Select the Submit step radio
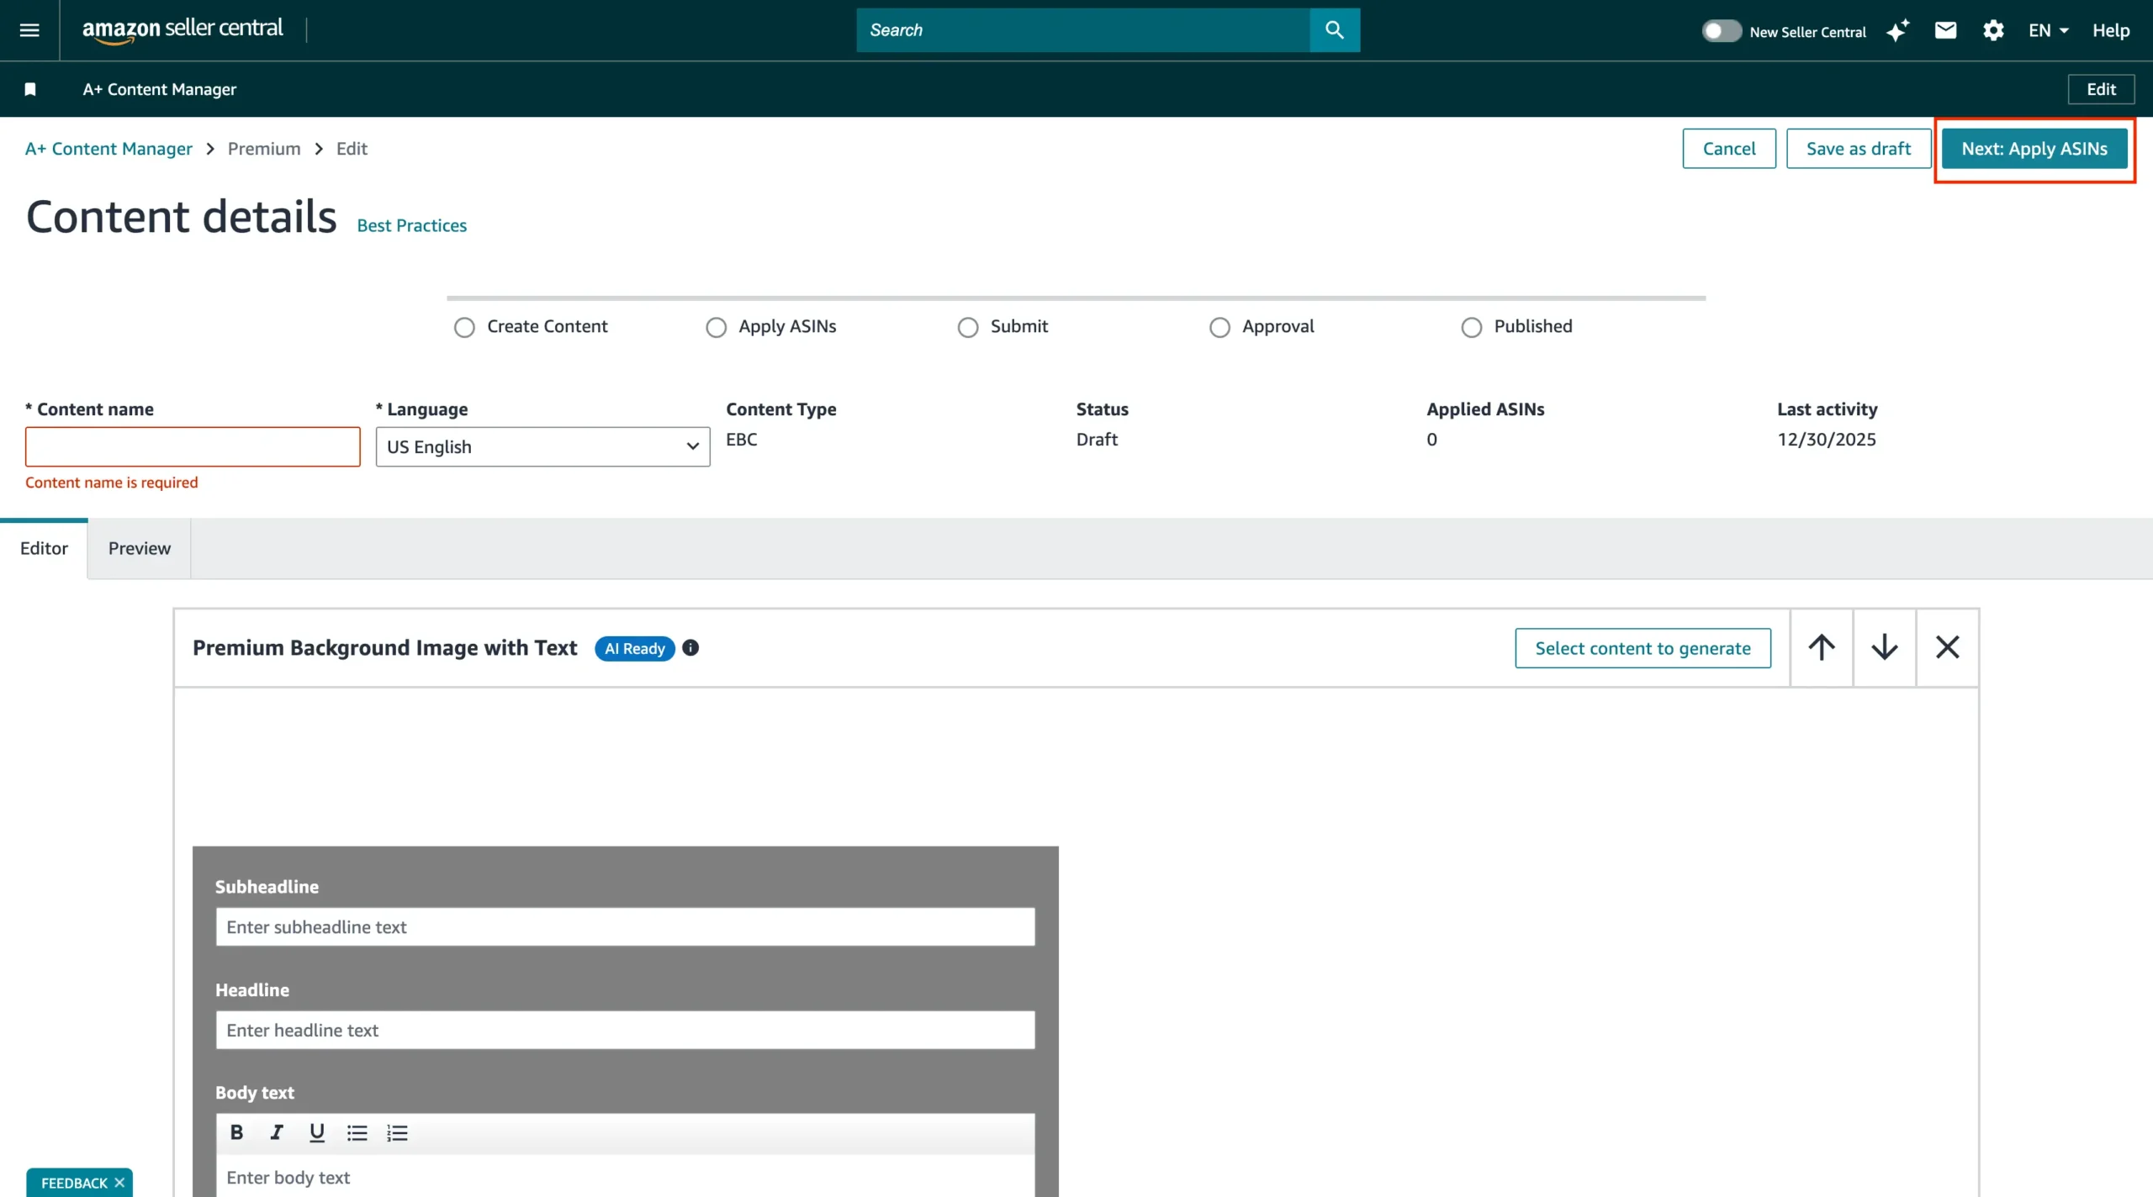Screen dimensions: 2153x1197 click(x=967, y=327)
